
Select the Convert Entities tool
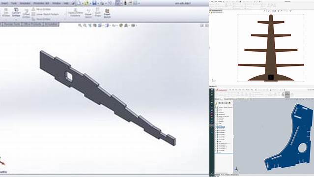[x=16, y=12]
